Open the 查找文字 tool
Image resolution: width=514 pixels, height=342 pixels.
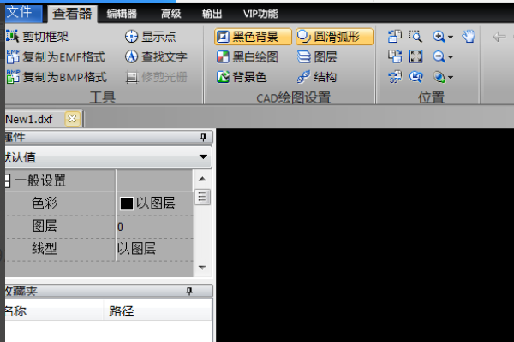[156, 57]
